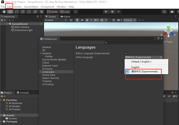Collapse Analysis preferences category
The image size is (179, 125).
(41, 53)
